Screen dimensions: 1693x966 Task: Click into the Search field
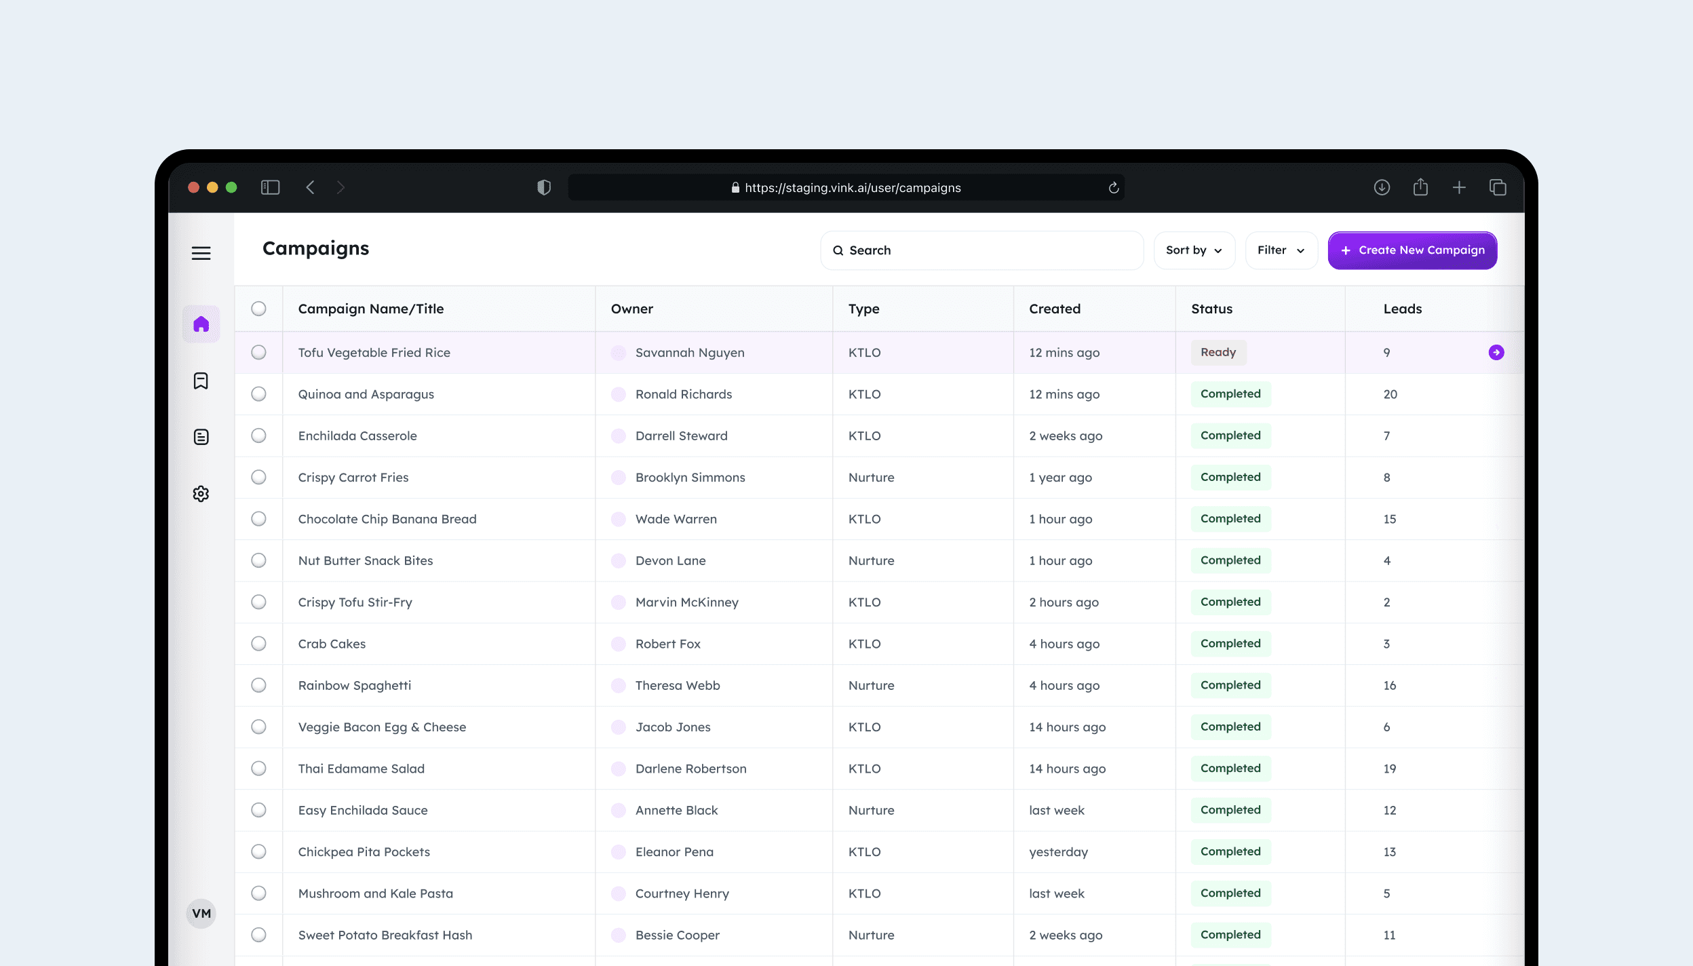pos(981,250)
